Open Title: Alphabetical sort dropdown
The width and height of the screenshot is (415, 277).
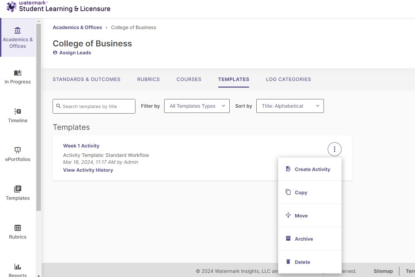pos(290,106)
